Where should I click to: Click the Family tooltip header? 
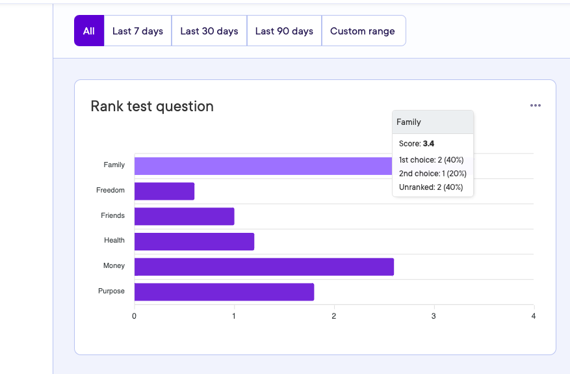click(432, 122)
